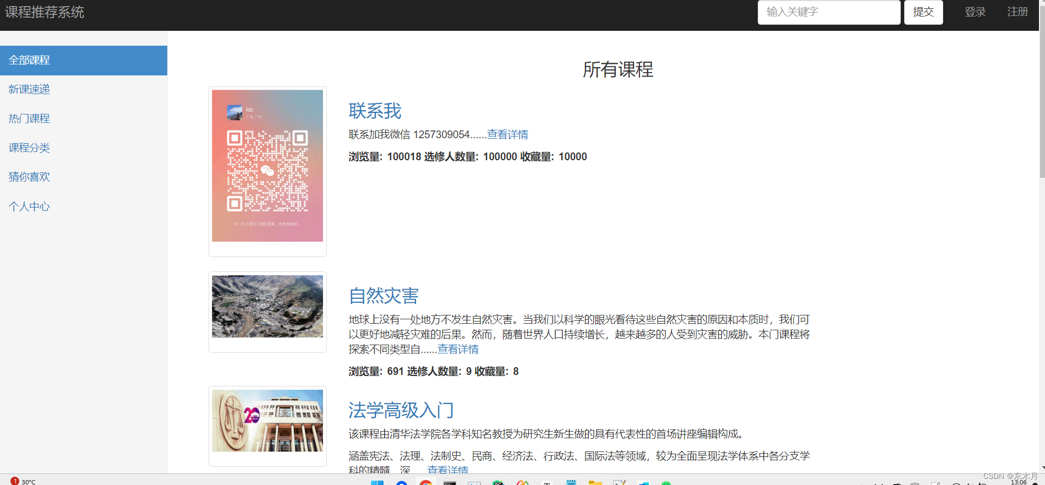Screen dimensions: 1045x485
Task: Click the 提交 search button
Action: pyautogui.click(x=923, y=12)
